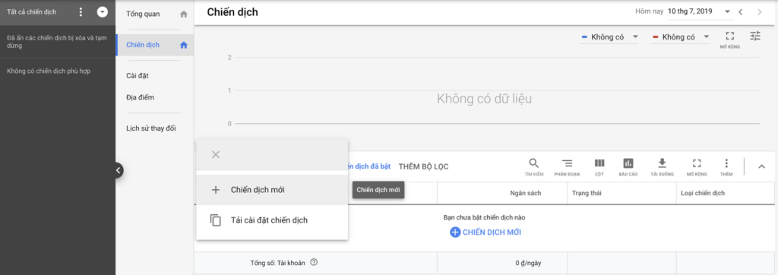Click the Không có chiến dịch phù hợp text
The image size is (778, 275).
pos(49,71)
